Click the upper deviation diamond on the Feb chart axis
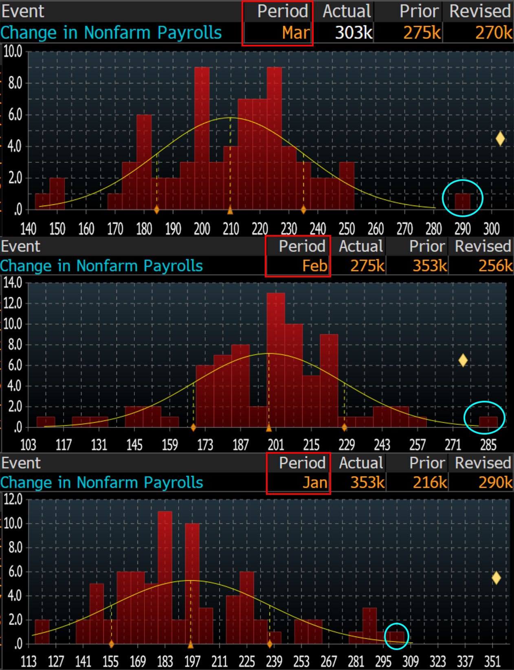The image size is (514, 670). [344, 427]
